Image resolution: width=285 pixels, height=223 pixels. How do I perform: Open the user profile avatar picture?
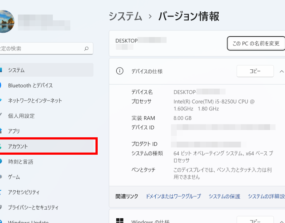tap(7, 21)
